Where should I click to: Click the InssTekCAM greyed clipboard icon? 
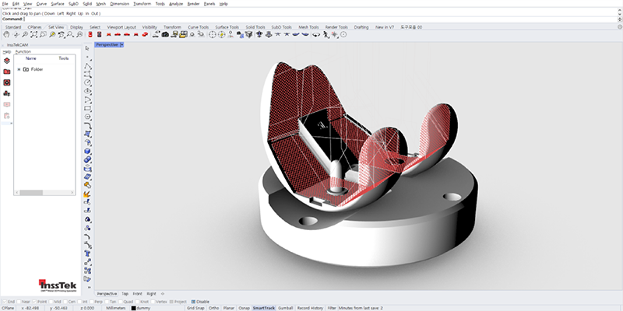point(7,116)
